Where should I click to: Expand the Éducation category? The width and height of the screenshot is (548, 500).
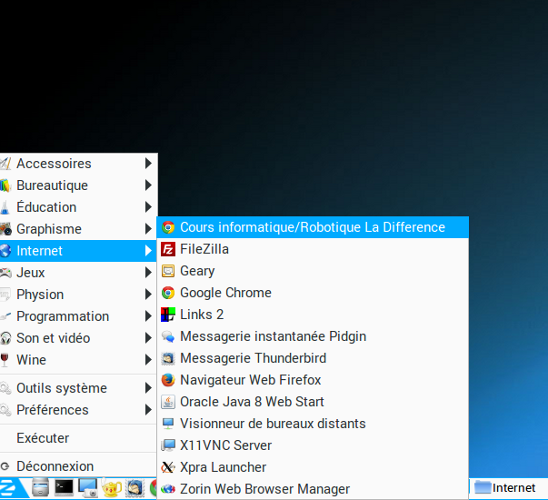click(x=78, y=207)
